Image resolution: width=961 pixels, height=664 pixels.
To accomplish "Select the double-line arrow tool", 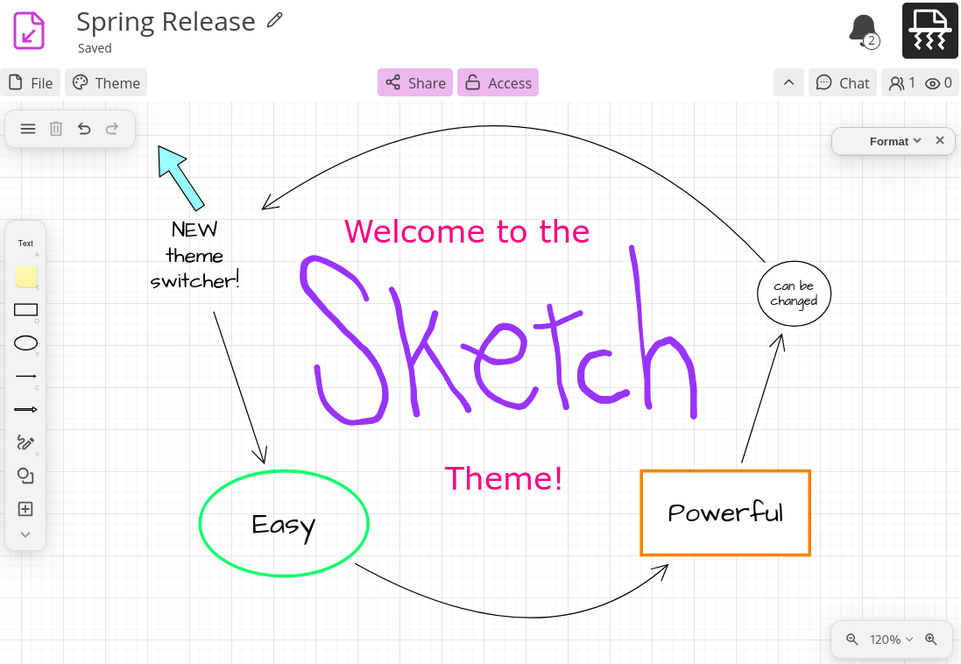I will pyautogui.click(x=25, y=410).
